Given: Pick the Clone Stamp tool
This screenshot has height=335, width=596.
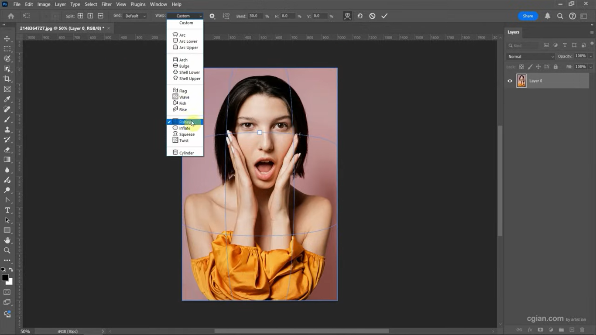Looking at the screenshot, I should click(7, 130).
